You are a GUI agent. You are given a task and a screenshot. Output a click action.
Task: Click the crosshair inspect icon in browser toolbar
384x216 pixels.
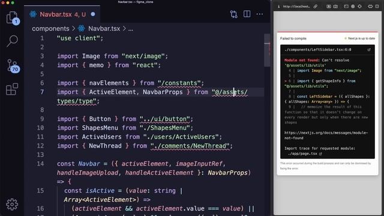(359, 7)
